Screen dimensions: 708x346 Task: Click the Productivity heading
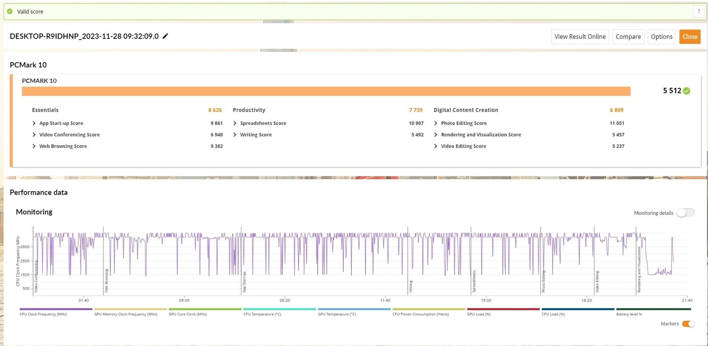click(249, 110)
